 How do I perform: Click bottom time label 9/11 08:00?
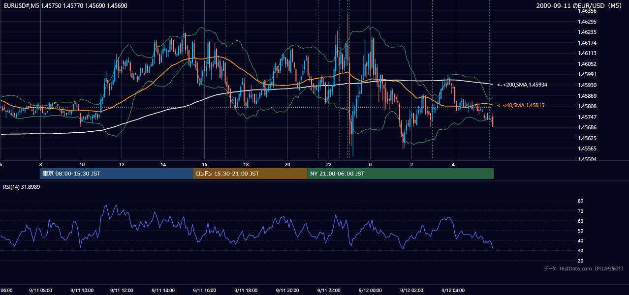40,291
